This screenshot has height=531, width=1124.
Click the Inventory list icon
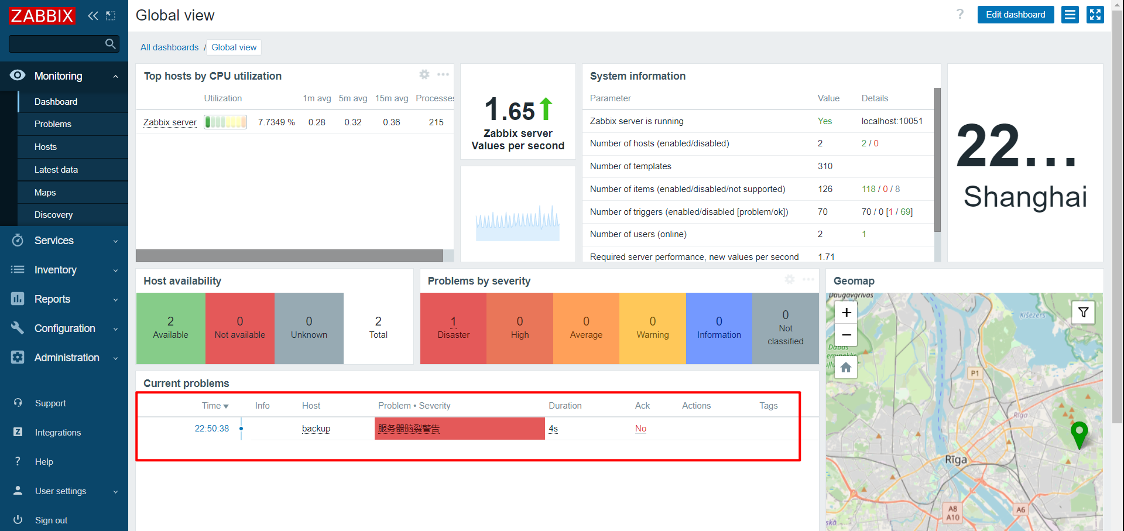click(x=18, y=269)
